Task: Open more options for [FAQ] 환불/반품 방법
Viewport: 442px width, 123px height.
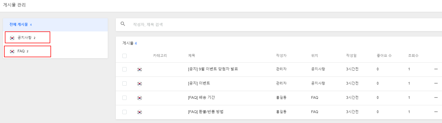Action: pyautogui.click(x=436, y=112)
